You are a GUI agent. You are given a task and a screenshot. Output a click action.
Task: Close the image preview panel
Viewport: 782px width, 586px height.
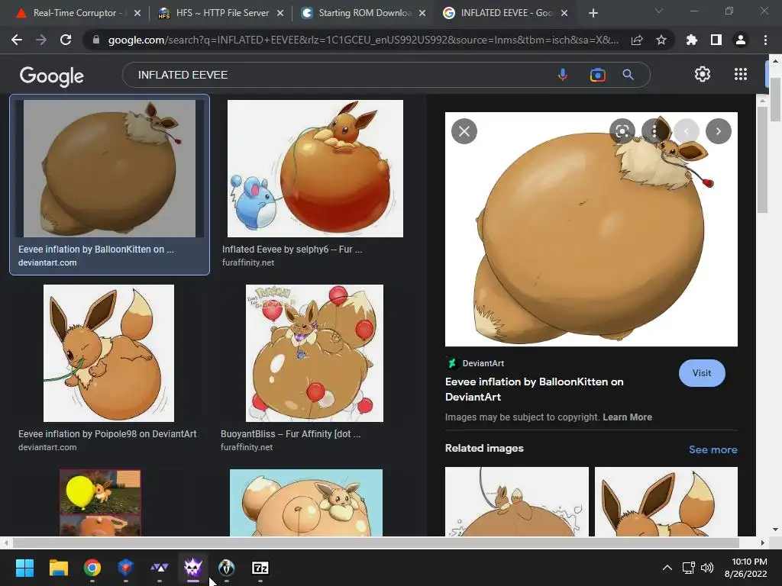point(464,131)
